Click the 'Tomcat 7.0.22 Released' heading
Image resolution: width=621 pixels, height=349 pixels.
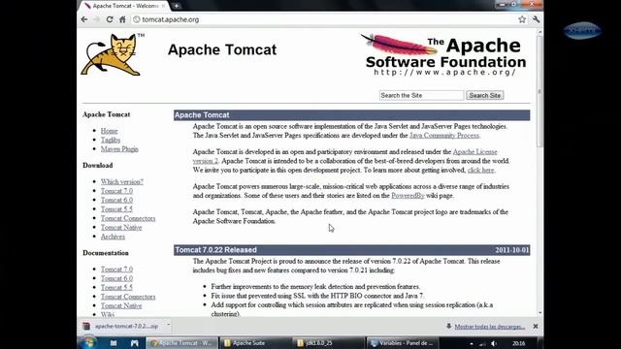click(215, 250)
